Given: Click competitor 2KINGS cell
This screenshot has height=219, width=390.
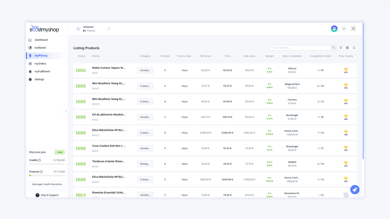Looking at the screenshot, I should tap(292, 164).
